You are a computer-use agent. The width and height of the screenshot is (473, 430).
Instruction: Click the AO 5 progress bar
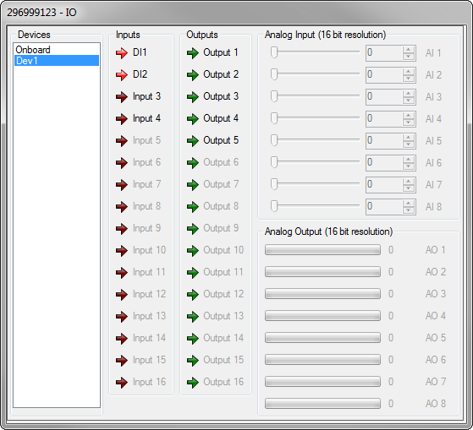coord(322,338)
